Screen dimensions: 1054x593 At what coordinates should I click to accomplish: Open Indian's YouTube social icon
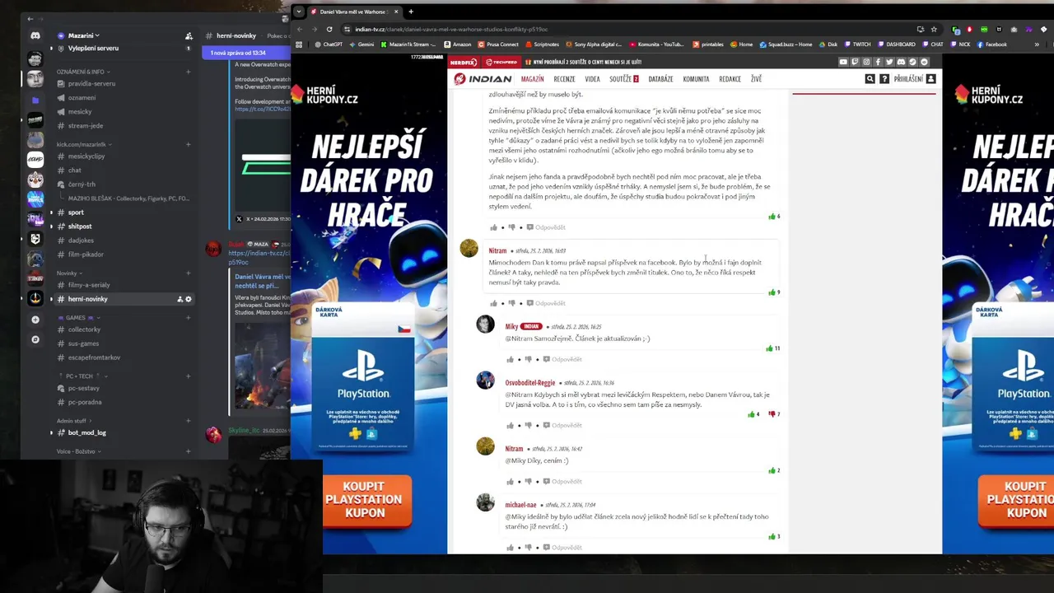coord(843,62)
